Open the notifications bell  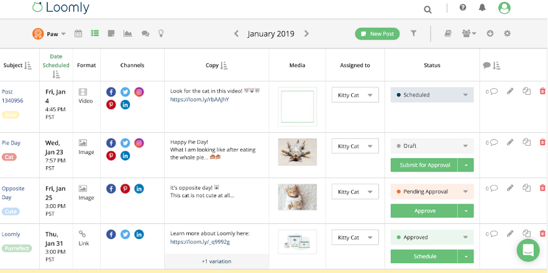[482, 8]
